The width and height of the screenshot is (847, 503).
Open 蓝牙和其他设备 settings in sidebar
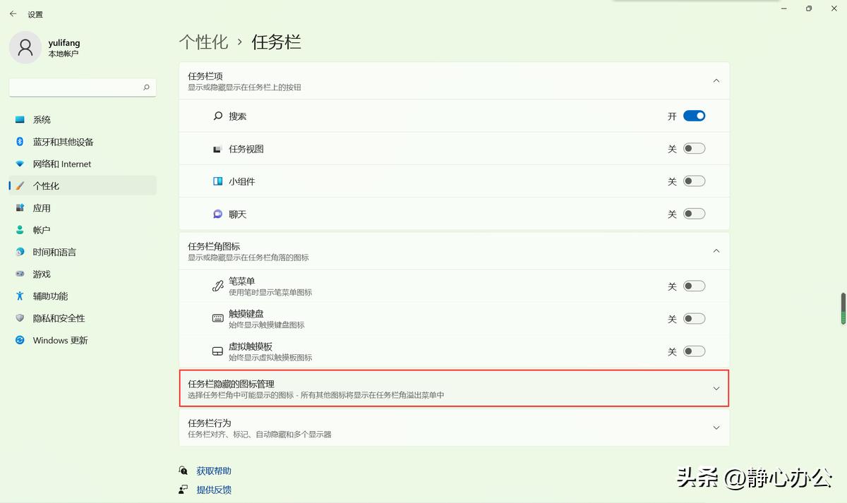click(x=62, y=141)
